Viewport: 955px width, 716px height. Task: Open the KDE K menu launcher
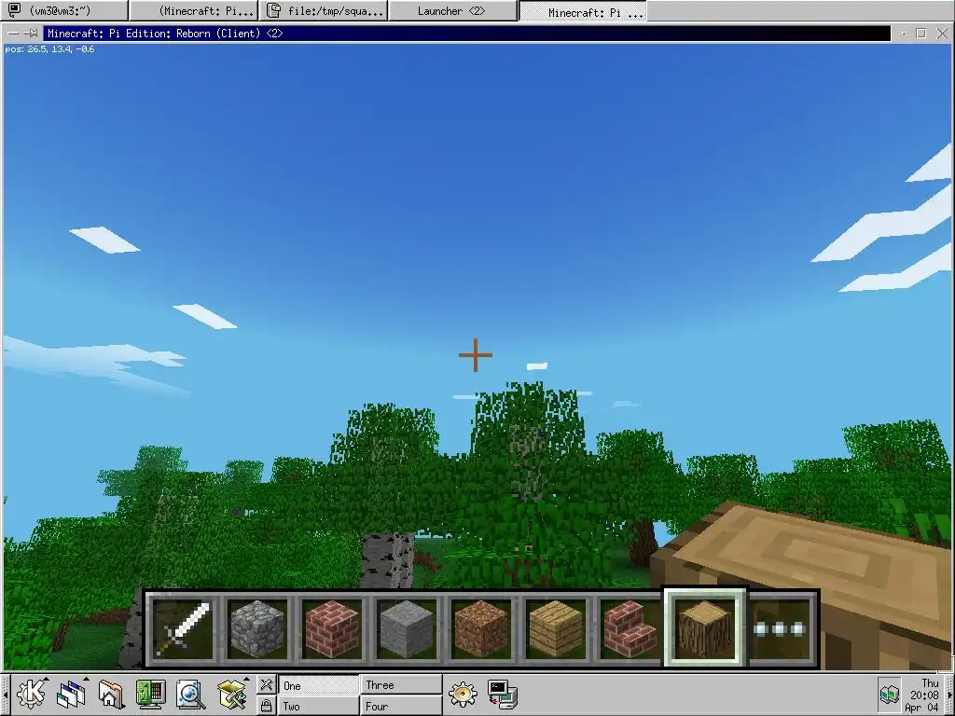tap(32, 694)
